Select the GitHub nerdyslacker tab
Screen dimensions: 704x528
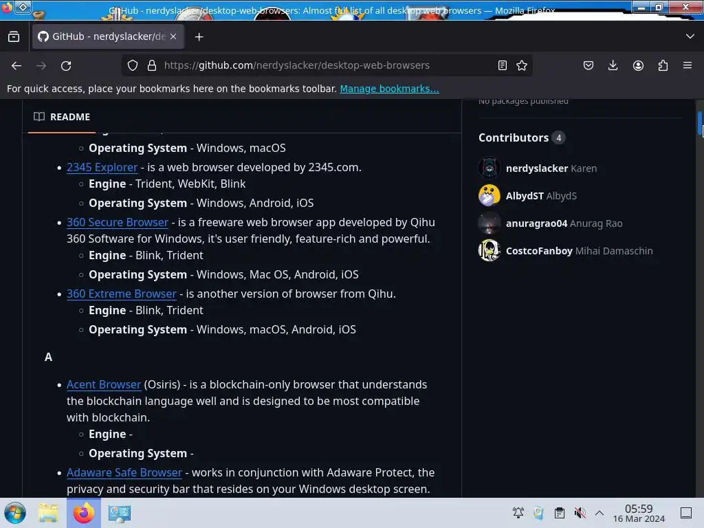tap(108, 37)
